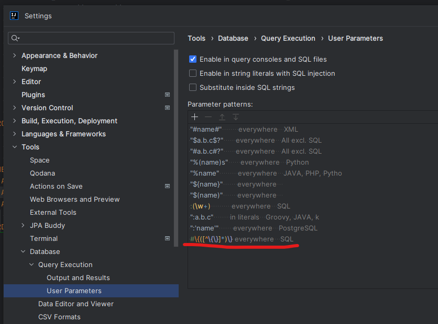Expand the Version Control section
Viewport: 438px width, 324px height.
(15, 108)
